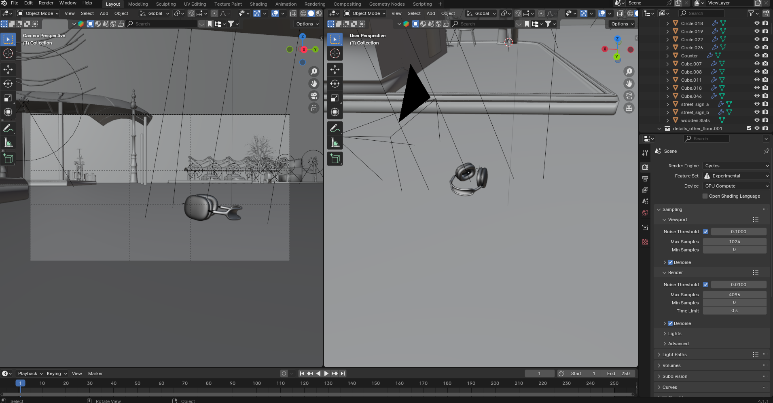This screenshot has width=773, height=403.
Task: Hide the Counter object in the outliner
Action: tap(756, 55)
